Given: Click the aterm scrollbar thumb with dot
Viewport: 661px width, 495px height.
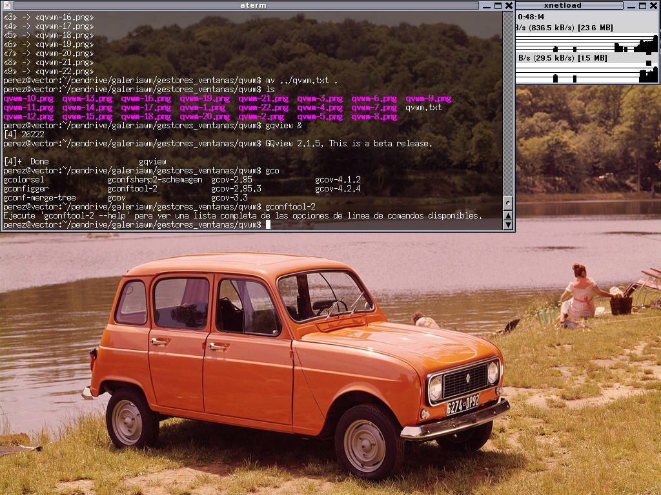Looking at the screenshot, I should coord(508,203).
